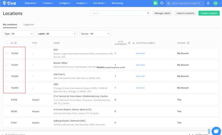
Task: Click Add Label for Boston Office
Action: pyautogui.click(x=140, y=65)
